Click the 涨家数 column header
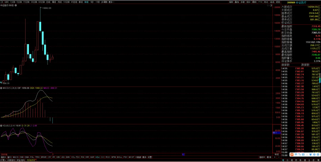Image resolution: width=321 pixels, height=162 pixels. tap(286, 65)
